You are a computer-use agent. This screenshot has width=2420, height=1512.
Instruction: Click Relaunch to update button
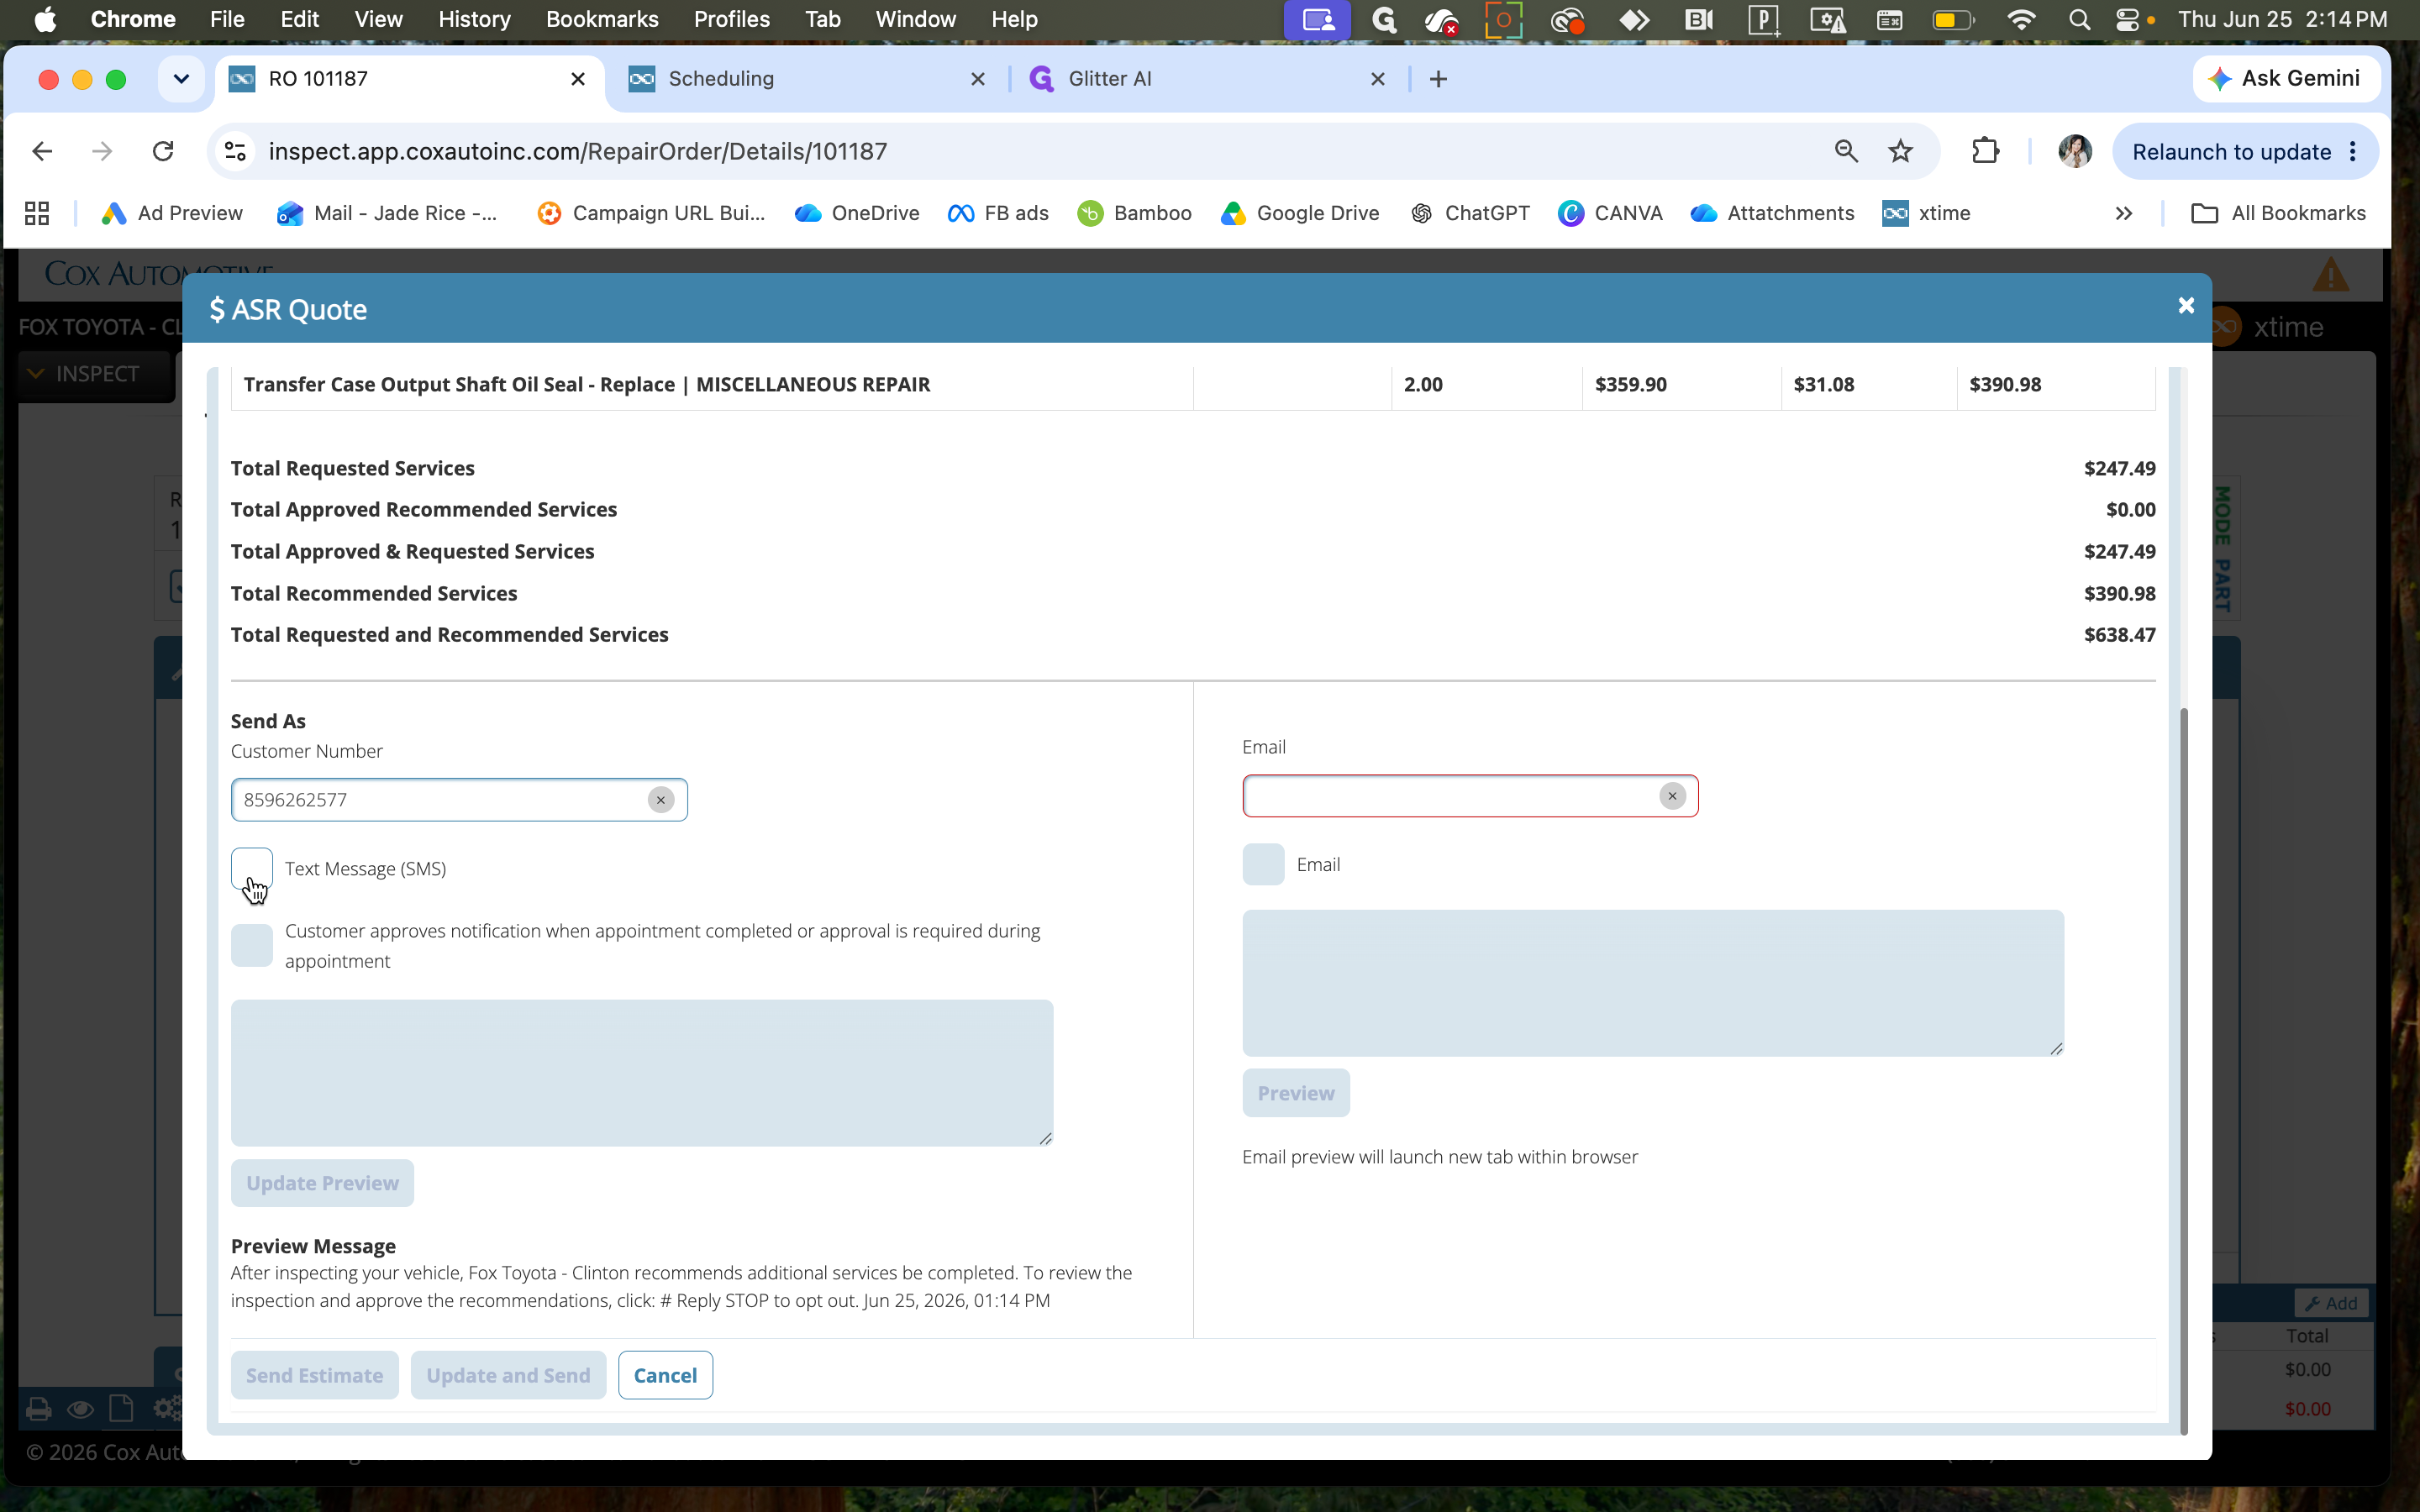coord(2244,151)
